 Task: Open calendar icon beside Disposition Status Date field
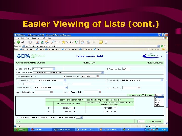click(139, 88)
